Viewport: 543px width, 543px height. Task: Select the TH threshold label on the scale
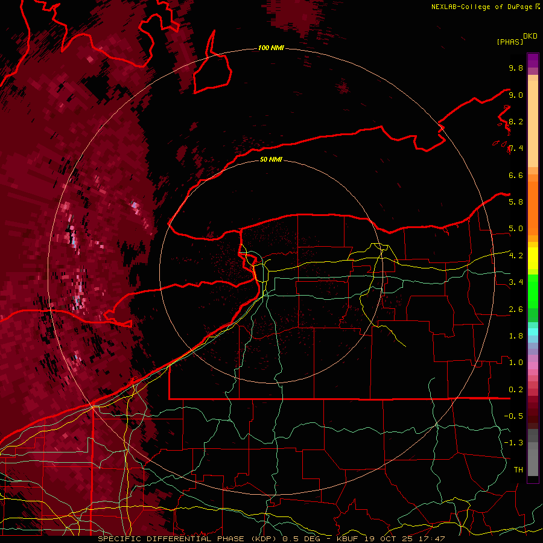coord(518,470)
